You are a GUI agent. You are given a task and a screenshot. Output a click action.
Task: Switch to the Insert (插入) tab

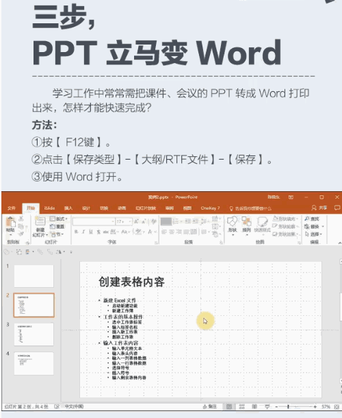[68, 208]
